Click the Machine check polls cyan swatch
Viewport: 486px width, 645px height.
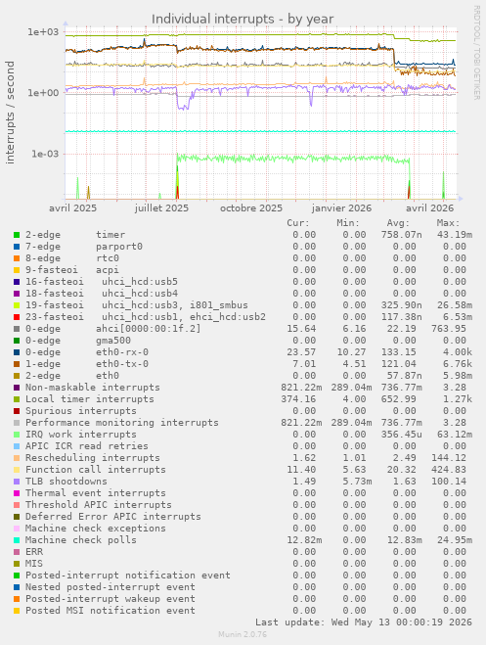click(17, 540)
